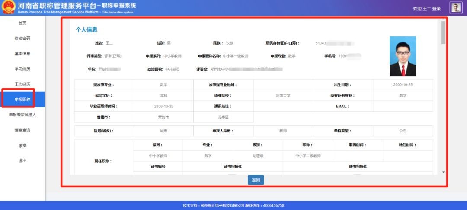The image size is (467, 210).
Task: Click the 证书扫描件 column header
Action: pos(233,166)
